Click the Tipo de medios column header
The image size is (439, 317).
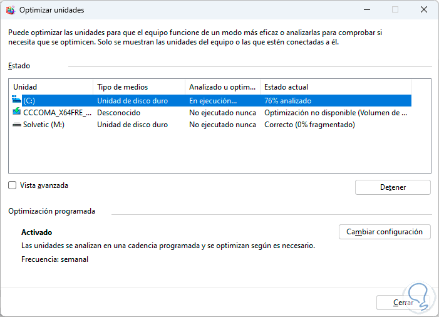coord(139,87)
